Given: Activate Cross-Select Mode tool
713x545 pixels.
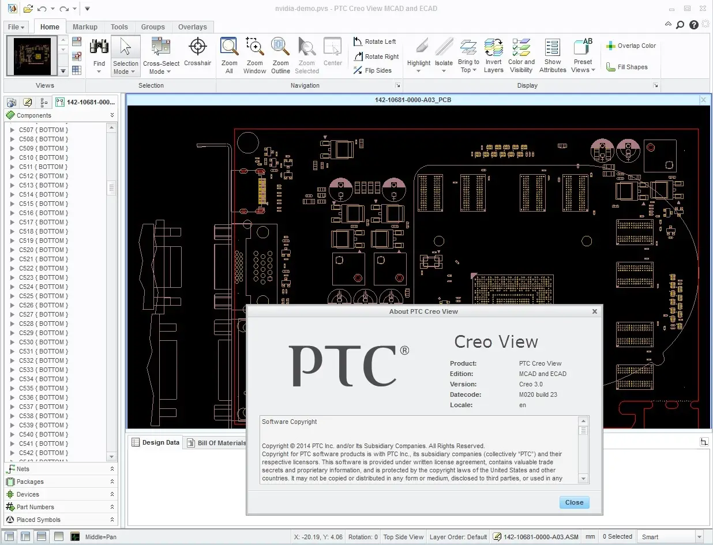Looking at the screenshot, I should [161, 55].
